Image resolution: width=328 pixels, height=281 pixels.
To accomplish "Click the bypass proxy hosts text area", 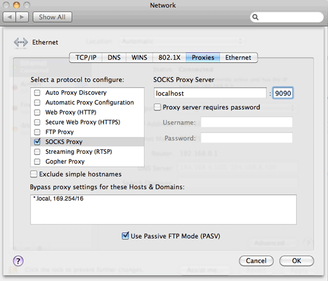I will [x=163, y=210].
